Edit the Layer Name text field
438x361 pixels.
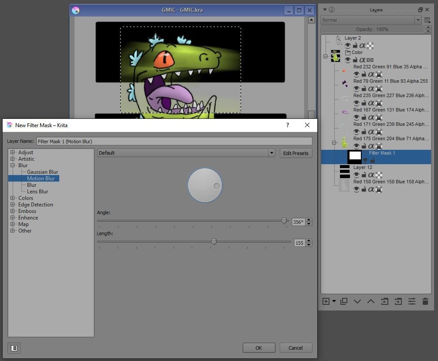tap(174, 141)
